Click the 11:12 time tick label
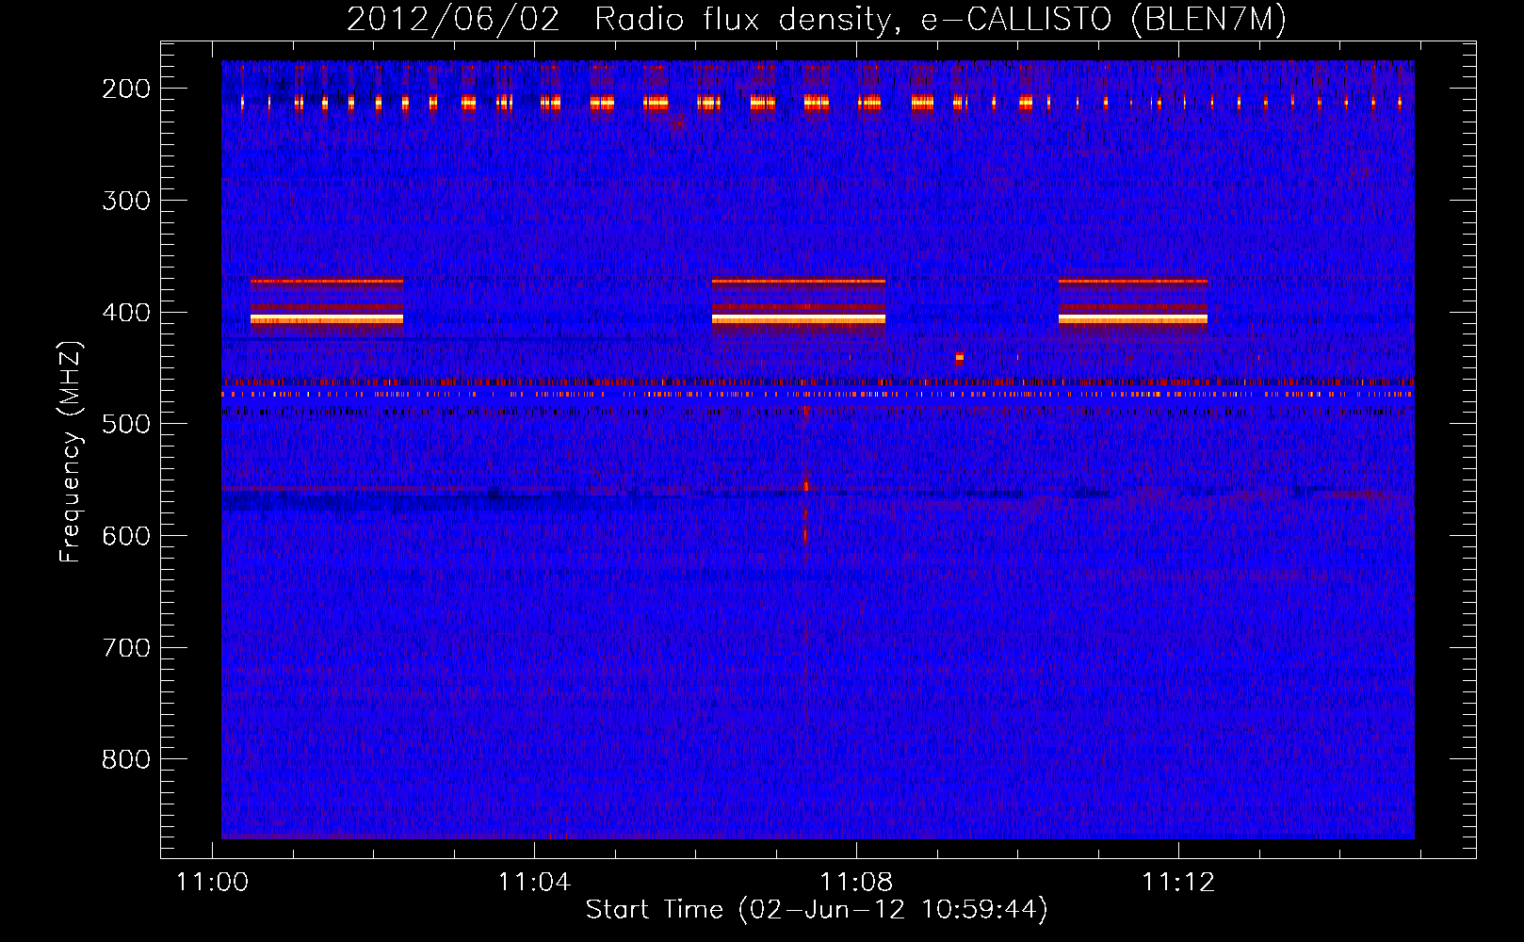Screen dimensions: 1524x942 (1178, 882)
